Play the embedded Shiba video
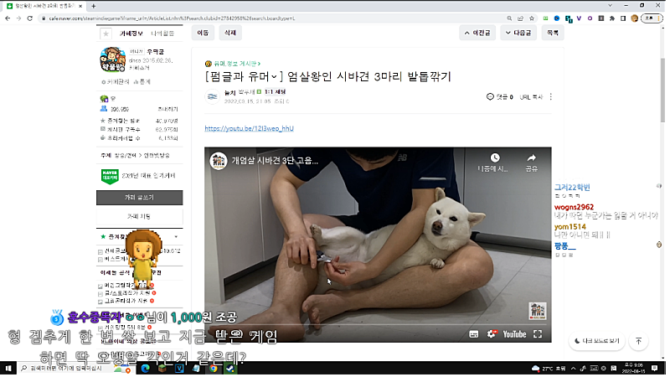 [x=378, y=245]
